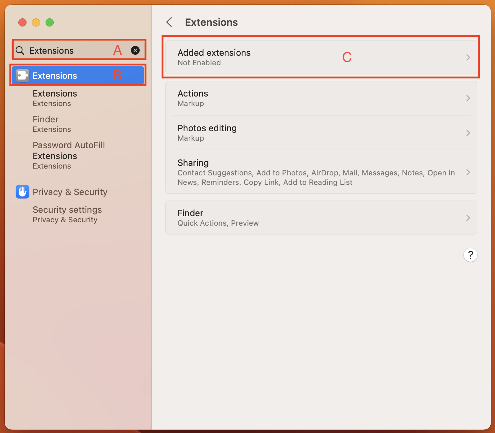Viewport: 495px width, 433px height.
Task: Focus the Extensions search input field
Action: 79,50
